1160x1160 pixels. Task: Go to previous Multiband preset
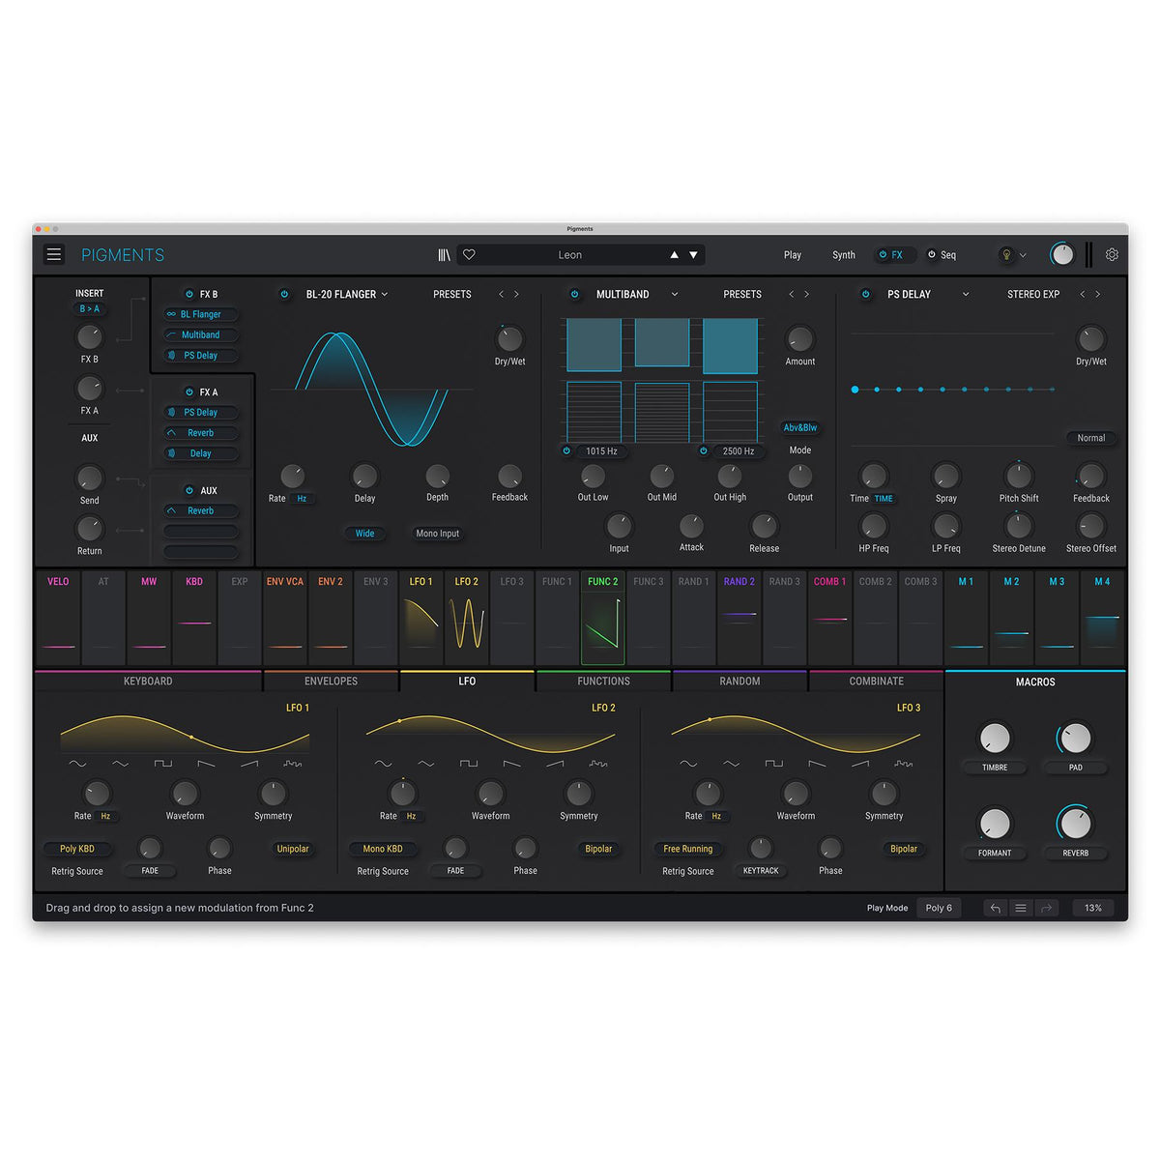[791, 294]
